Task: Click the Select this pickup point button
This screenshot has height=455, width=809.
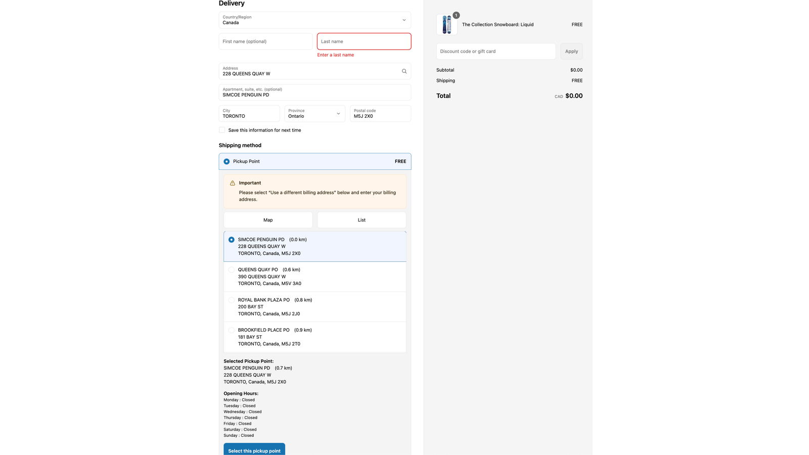Action: [254, 449]
